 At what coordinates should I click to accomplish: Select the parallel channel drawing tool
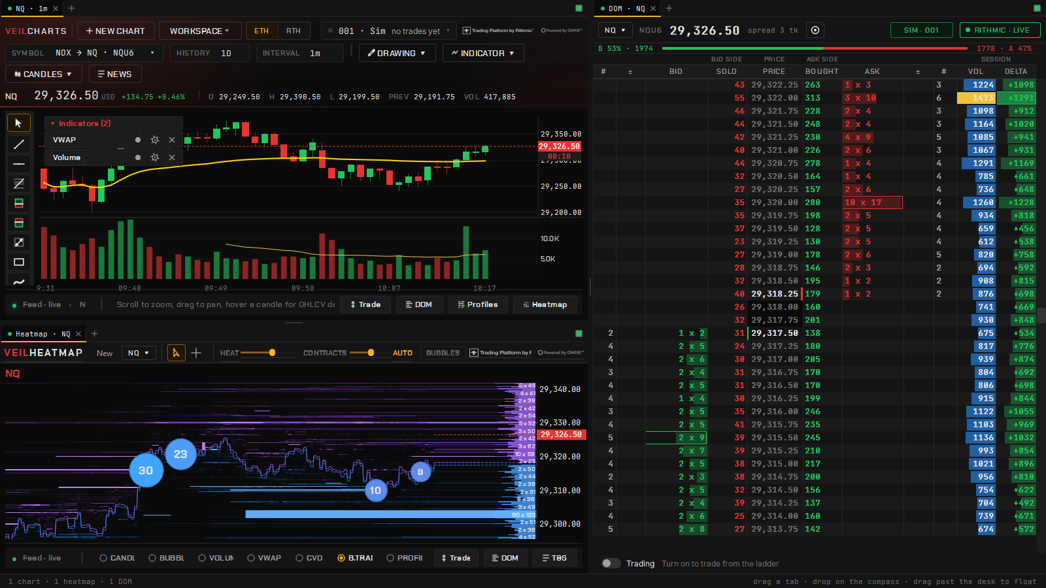point(18,184)
